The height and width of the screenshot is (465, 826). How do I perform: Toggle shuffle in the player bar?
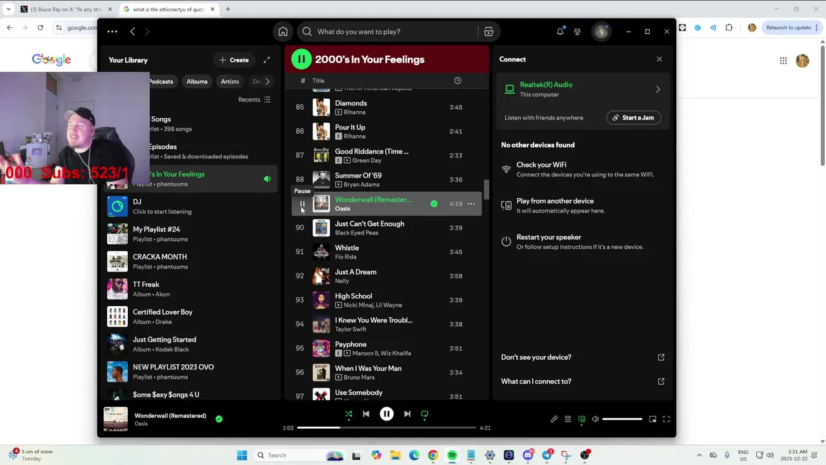(x=348, y=415)
